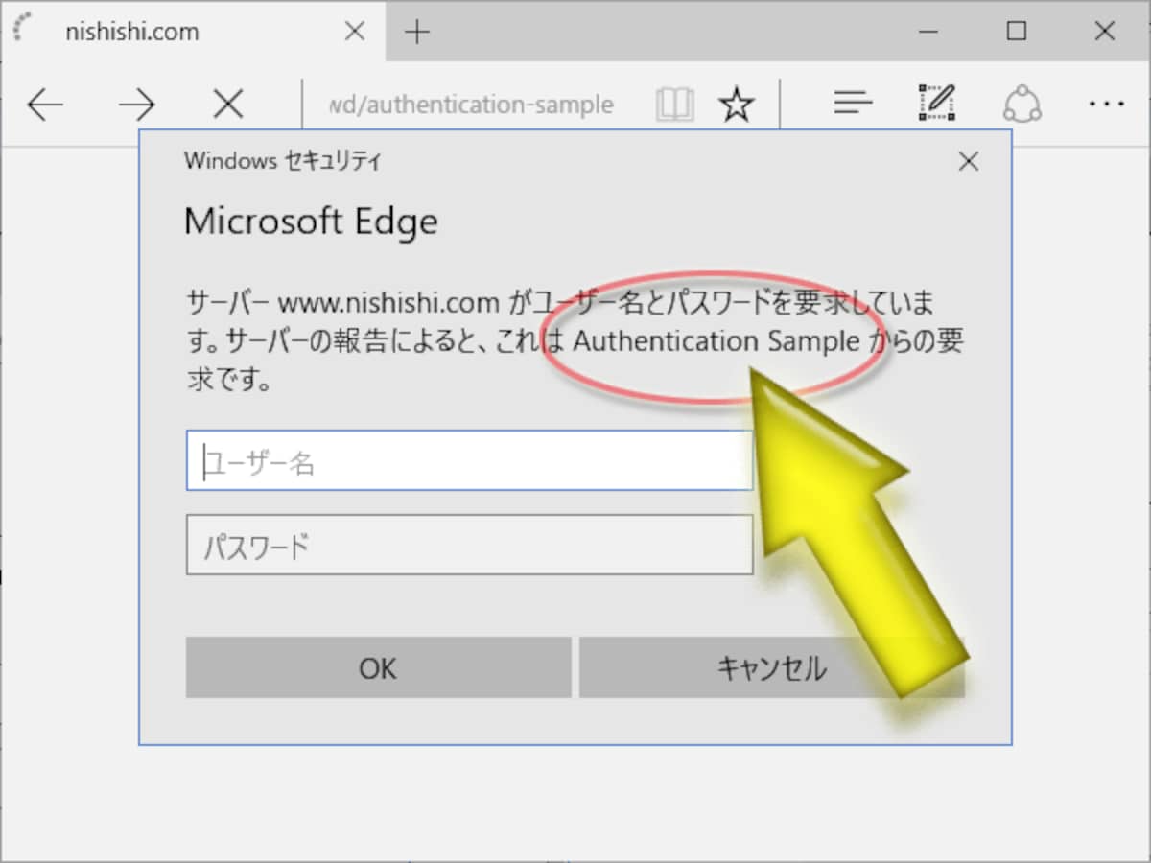Image resolution: width=1151 pixels, height=863 pixels.
Task: Go back with the browser back arrow
Action: (x=45, y=105)
